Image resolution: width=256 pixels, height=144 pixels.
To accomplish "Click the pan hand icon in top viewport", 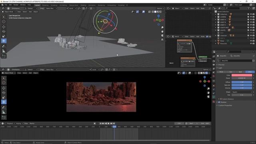I will (162, 31).
